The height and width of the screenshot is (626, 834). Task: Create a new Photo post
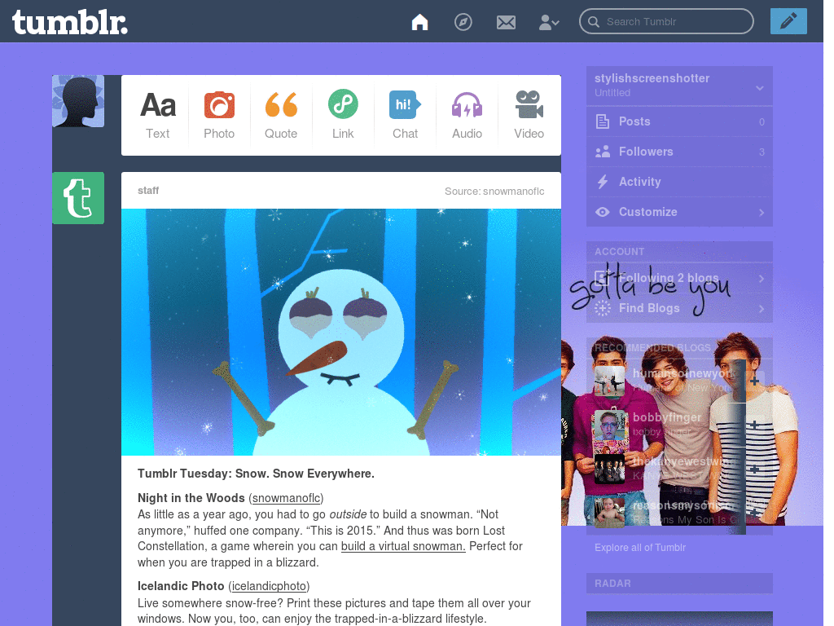pos(219,116)
